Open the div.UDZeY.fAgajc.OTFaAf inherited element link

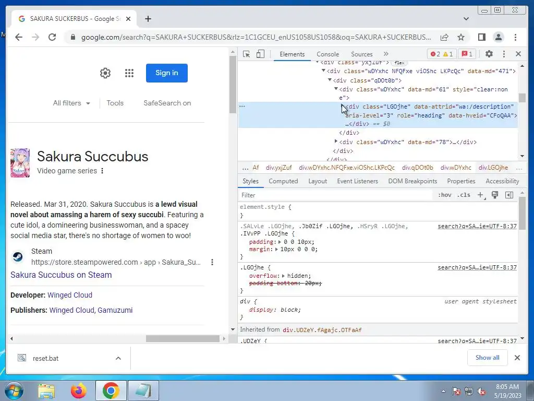pyautogui.click(x=322, y=330)
